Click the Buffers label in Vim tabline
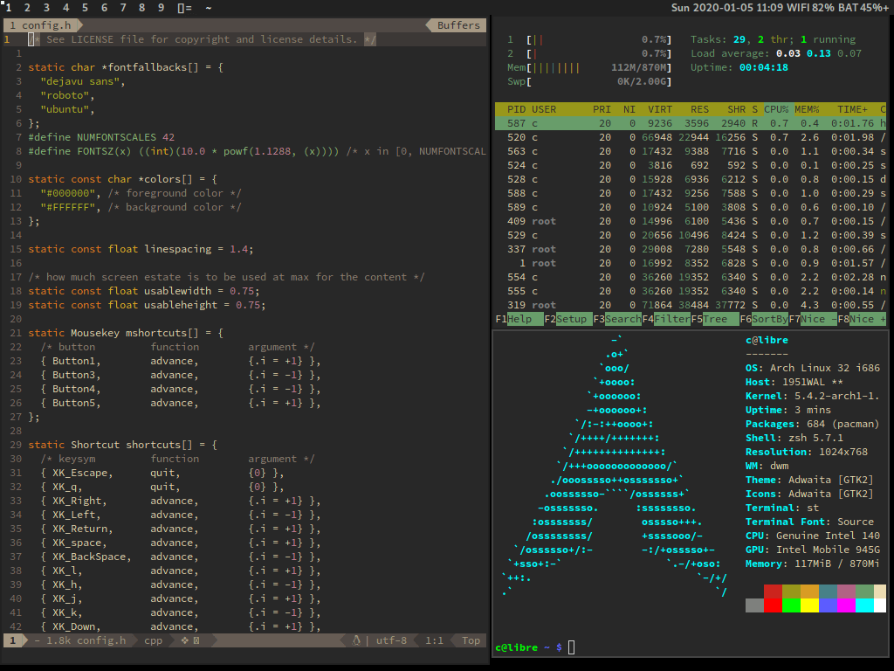The image size is (894, 671). (458, 25)
